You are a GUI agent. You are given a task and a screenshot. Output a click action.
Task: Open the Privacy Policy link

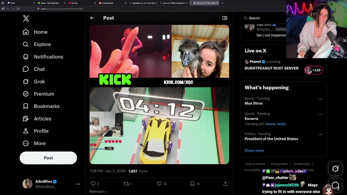279,164
